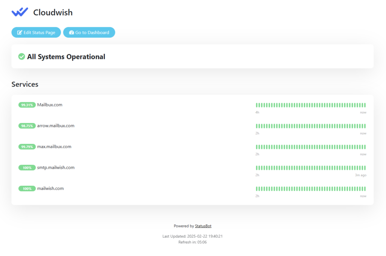Select the 99.79% uptime badge for max.mailbux.com

(27, 147)
